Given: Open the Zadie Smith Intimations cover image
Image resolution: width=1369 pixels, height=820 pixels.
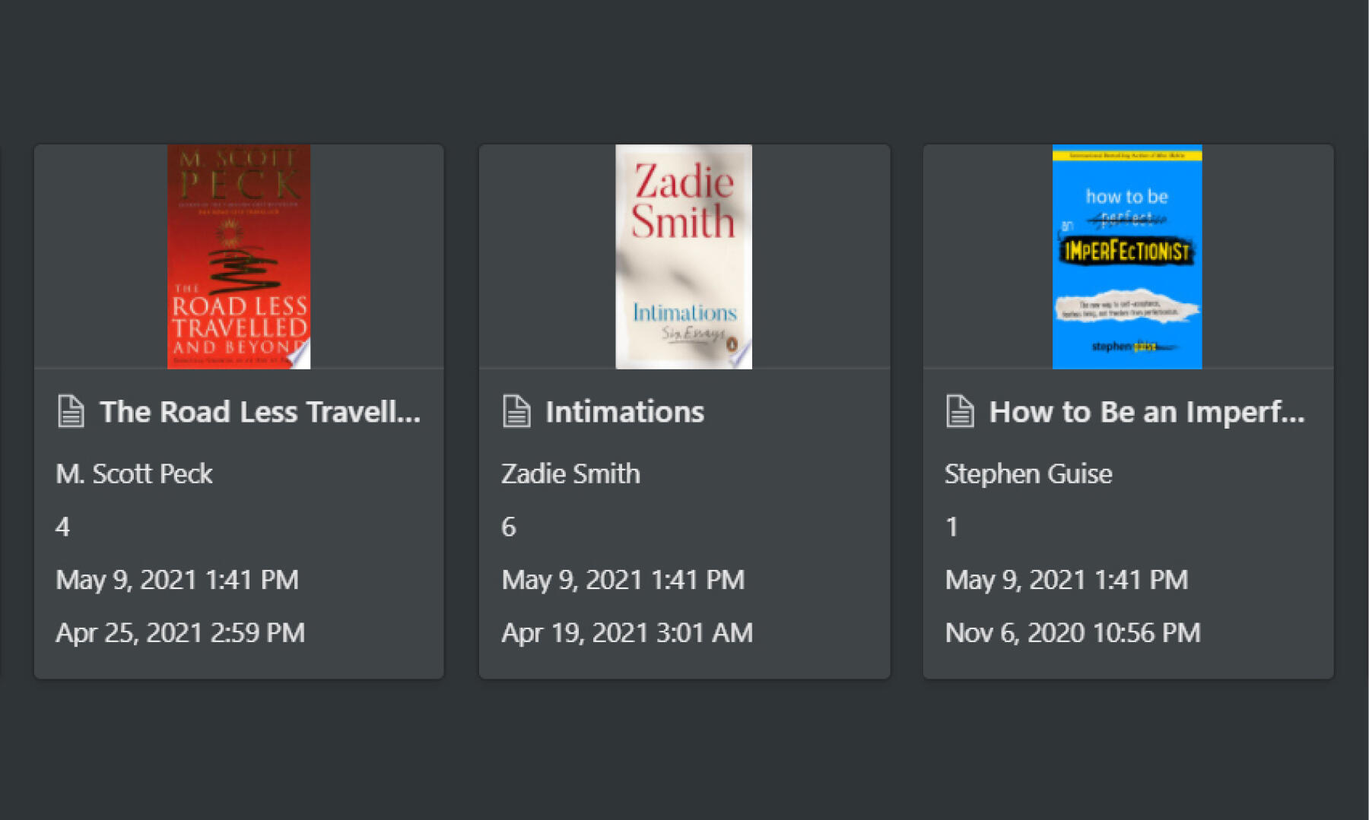Looking at the screenshot, I should tap(684, 257).
